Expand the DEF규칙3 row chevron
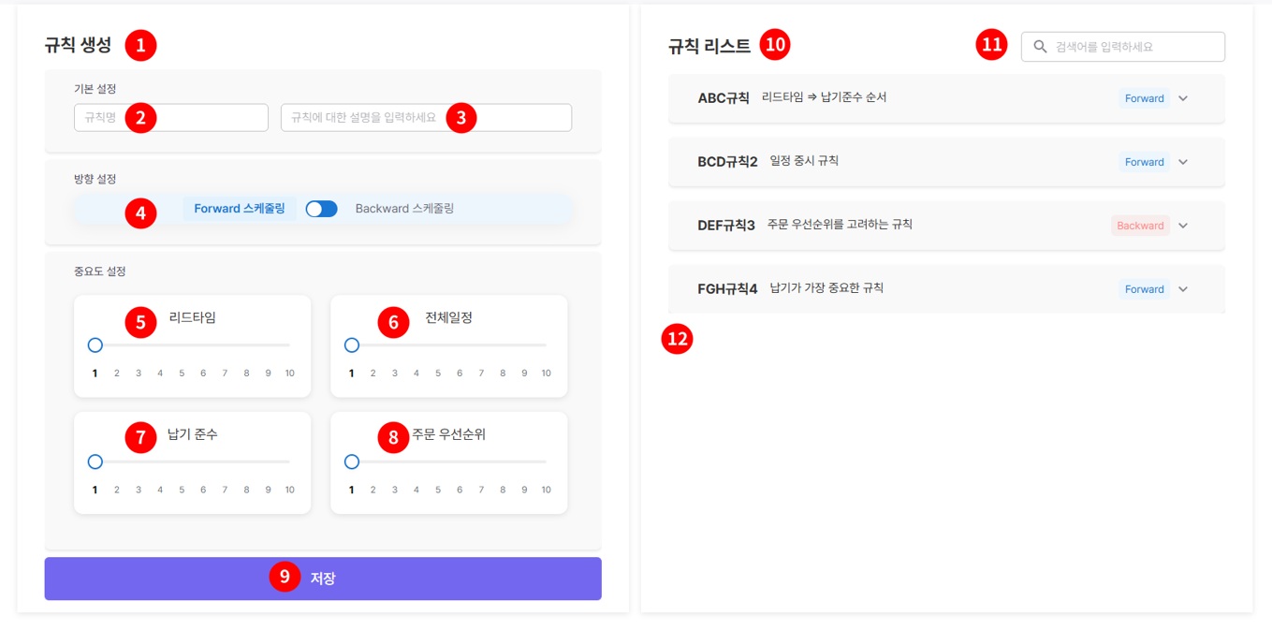Image resolution: width=1272 pixels, height=630 pixels. click(1183, 226)
